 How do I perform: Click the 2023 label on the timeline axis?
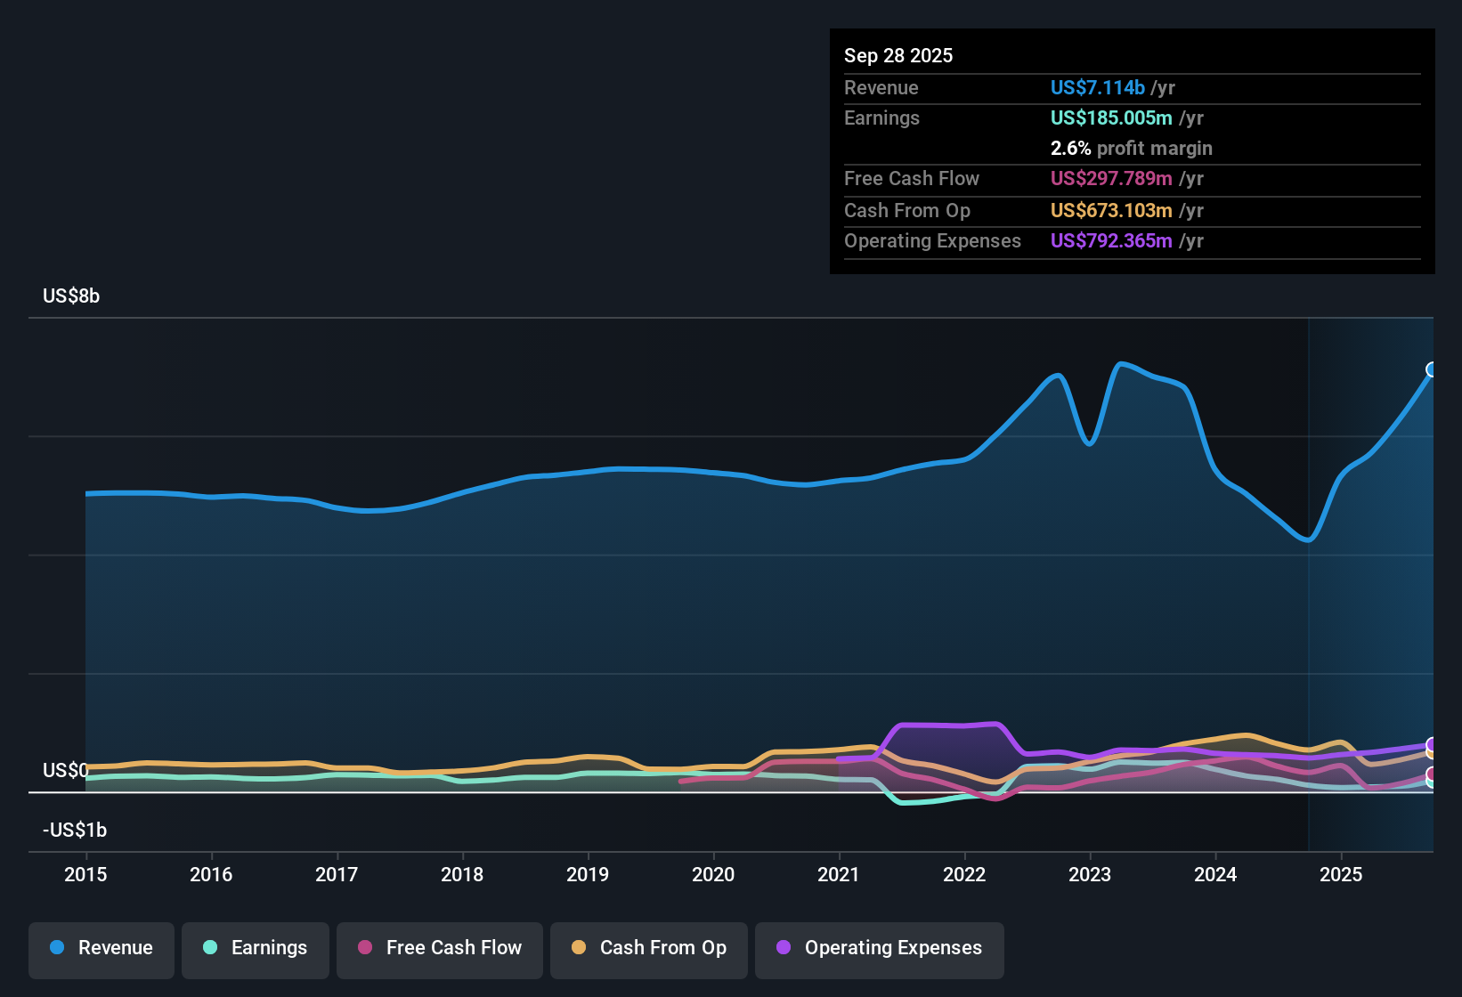[x=1091, y=875]
